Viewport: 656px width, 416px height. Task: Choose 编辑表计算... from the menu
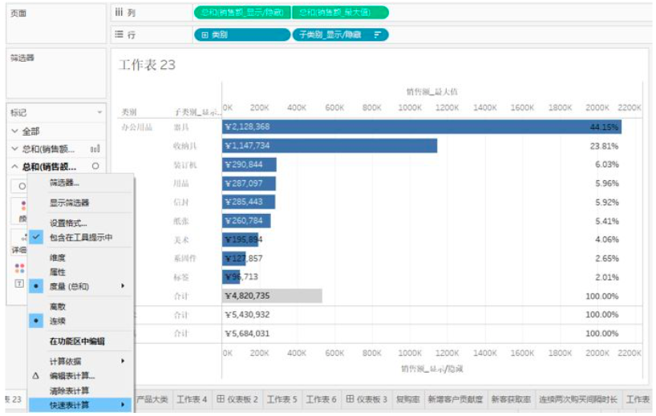(72, 375)
